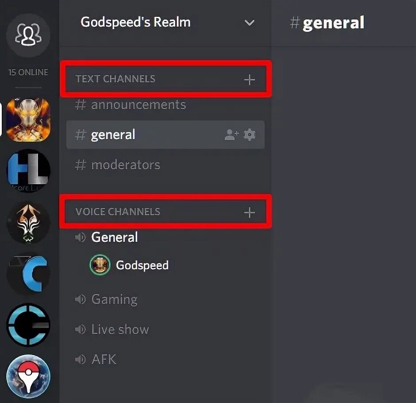The image size is (416, 403).
Task: Open the general channel settings gear
Action: pos(250,135)
